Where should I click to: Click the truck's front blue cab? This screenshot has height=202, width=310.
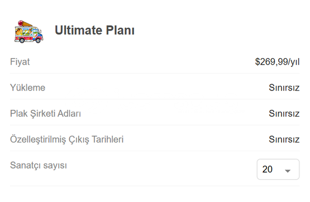click(x=38, y=35)
